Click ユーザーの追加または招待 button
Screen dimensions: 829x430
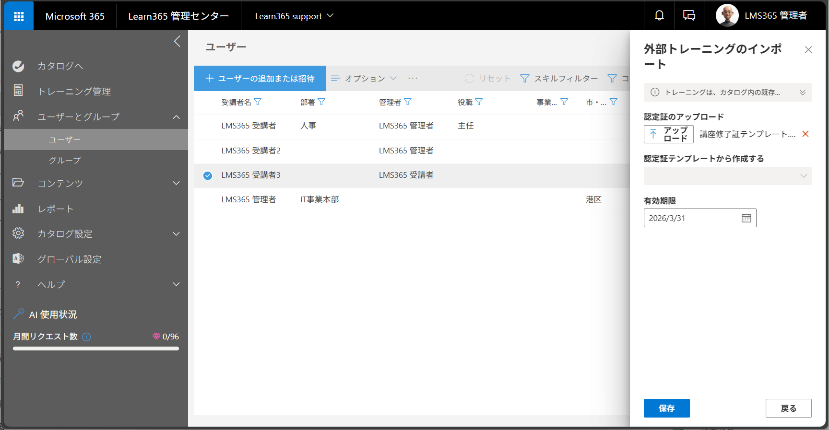(260, 78)
